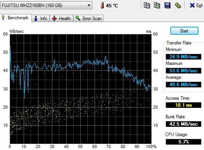204x150 pixels.
Task: Start the benchmark with Start button
Action: 184,31
